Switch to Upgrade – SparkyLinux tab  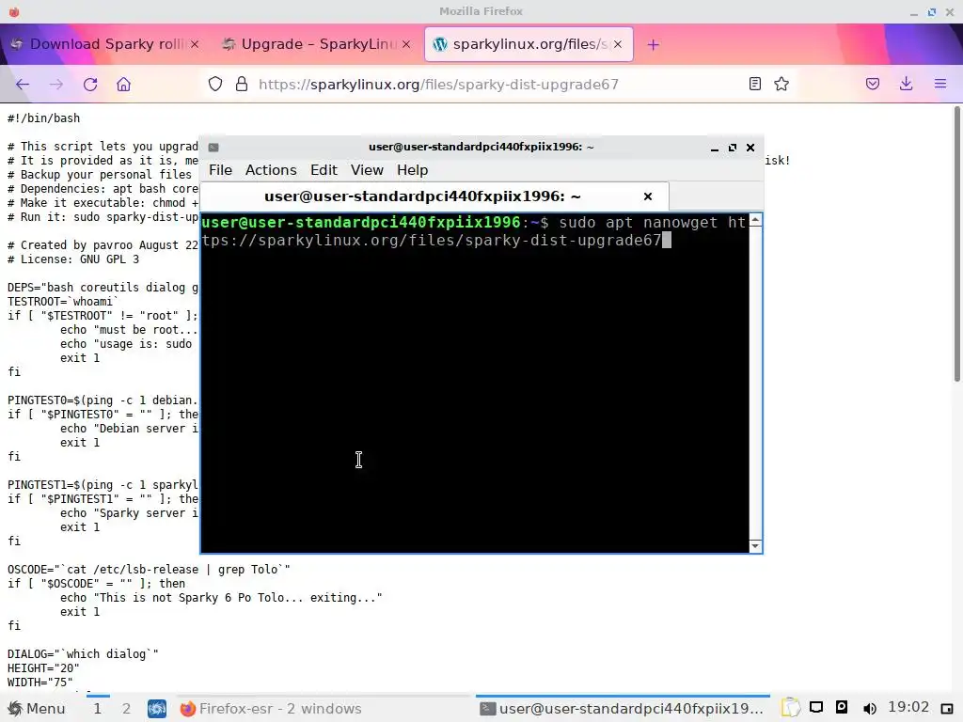pos(316,44)
